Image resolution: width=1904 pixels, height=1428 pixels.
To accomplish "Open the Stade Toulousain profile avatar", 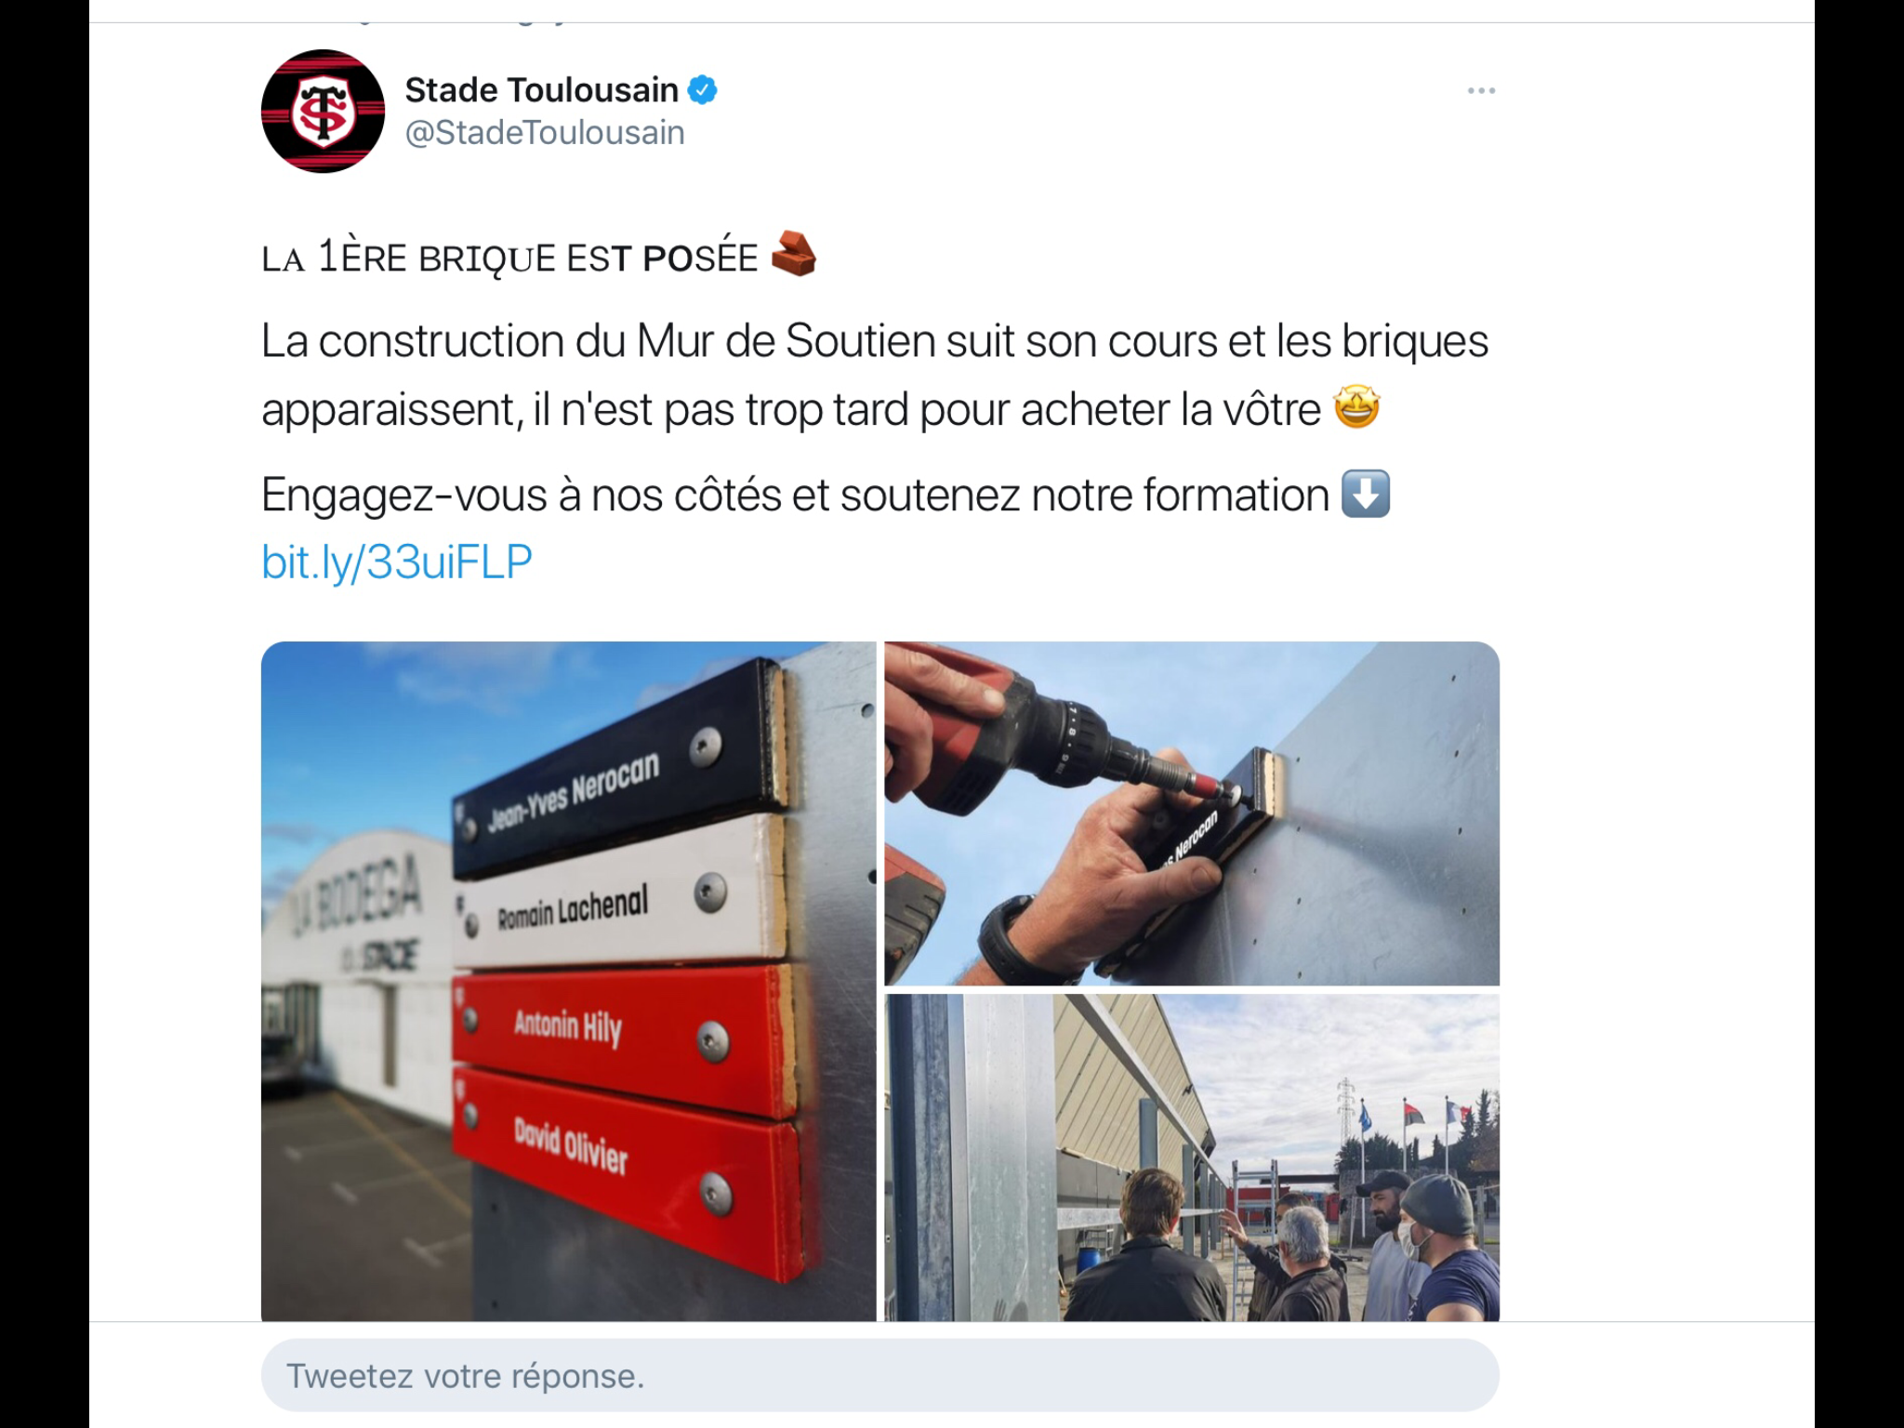I will [323, 111].
